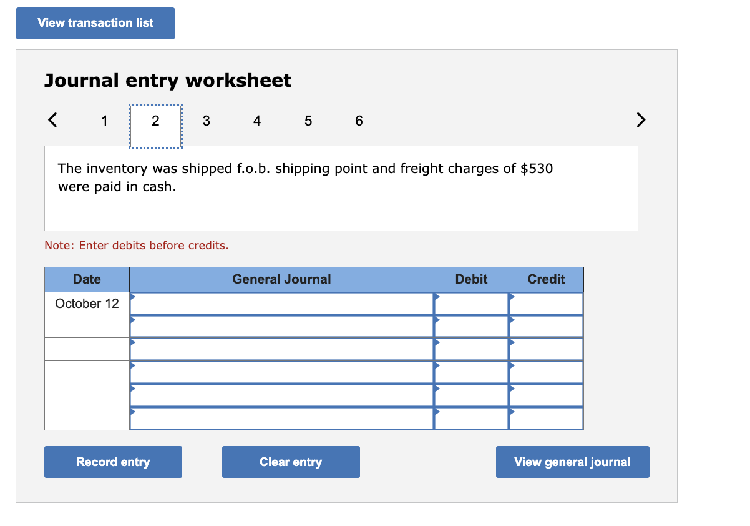Click the marker in the last General Journal row
750x526 pixels.
[x=133, y=412]
